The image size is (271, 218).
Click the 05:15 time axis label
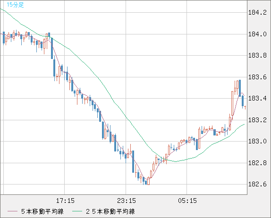pos(187,201)
